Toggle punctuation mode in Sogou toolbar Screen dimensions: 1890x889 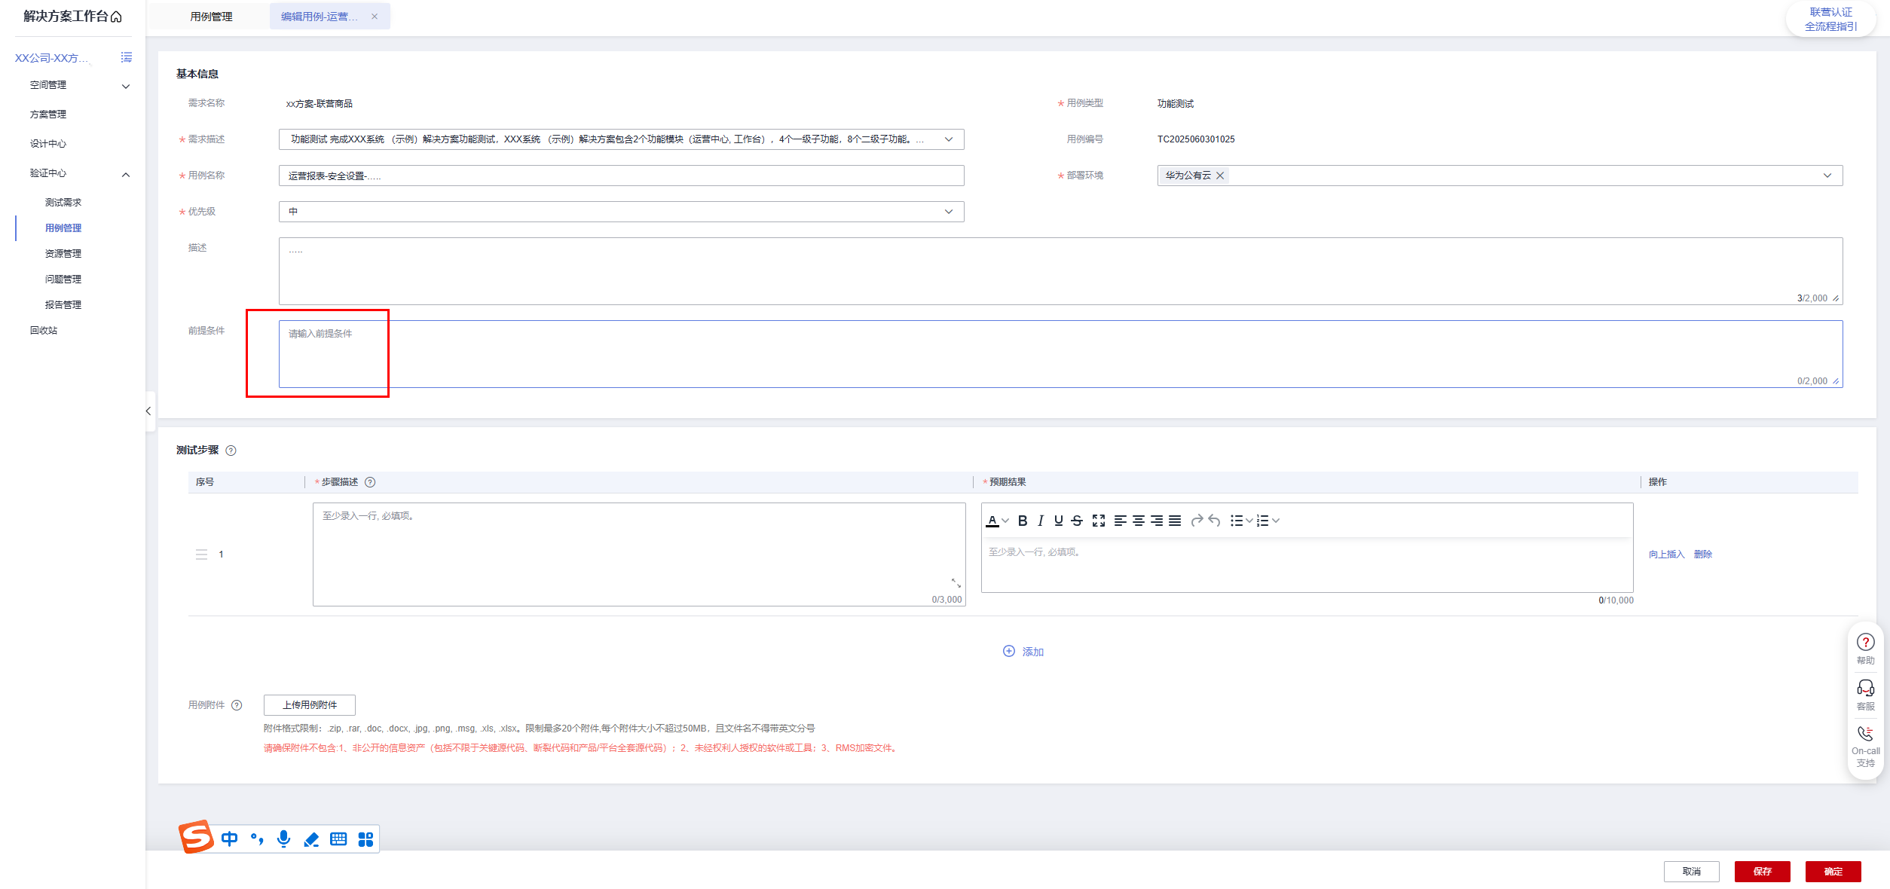click(x=257, y=839)
